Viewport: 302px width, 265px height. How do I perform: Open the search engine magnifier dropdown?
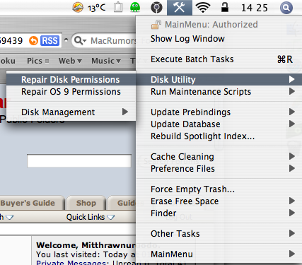pyautogui.click(x=80, y=41)
